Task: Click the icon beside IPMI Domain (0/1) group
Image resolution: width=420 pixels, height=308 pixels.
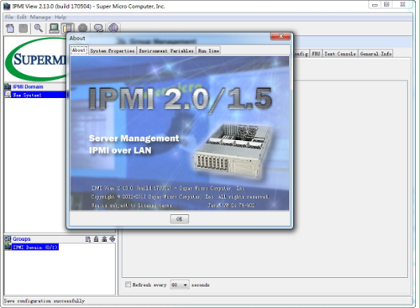Action: [8, 247]
